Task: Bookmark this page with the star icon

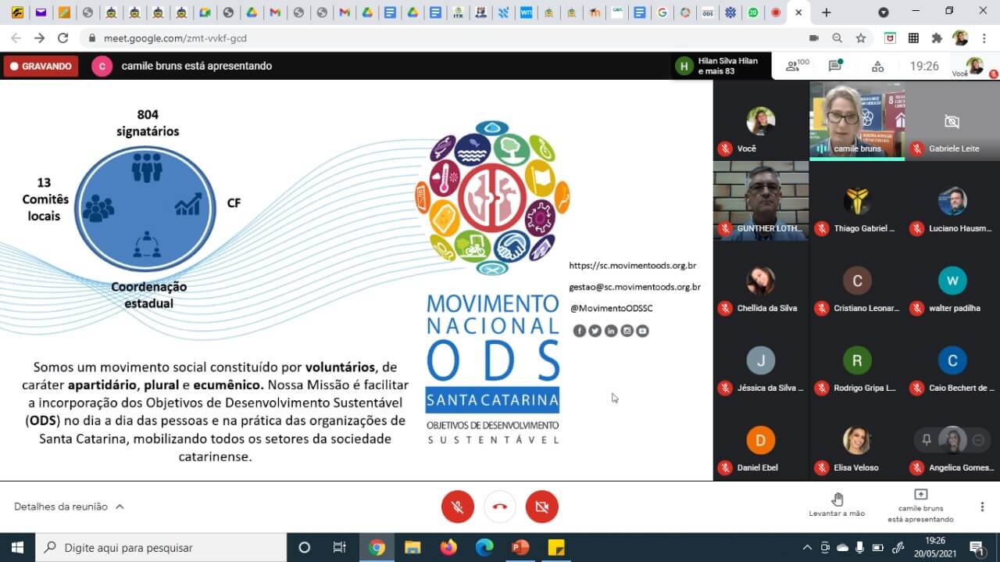Action: 861,38
